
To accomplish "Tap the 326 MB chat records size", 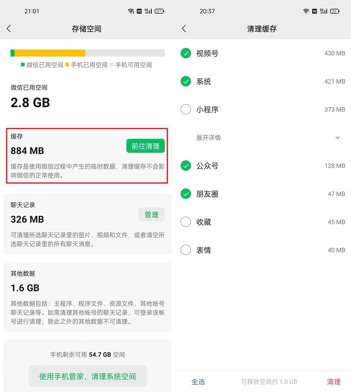I will click(x=27, y=219).
